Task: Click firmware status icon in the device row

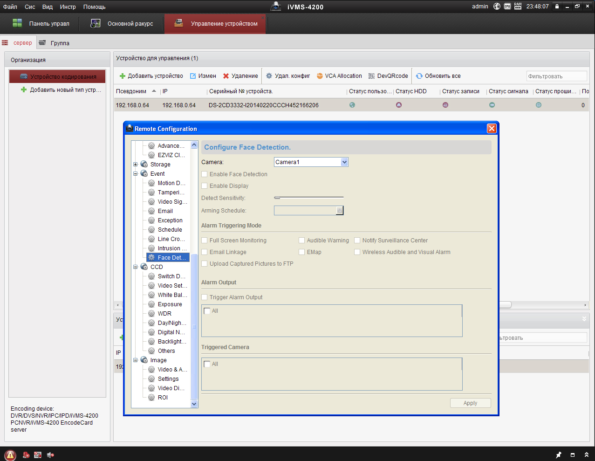Action: click(539, 105)
